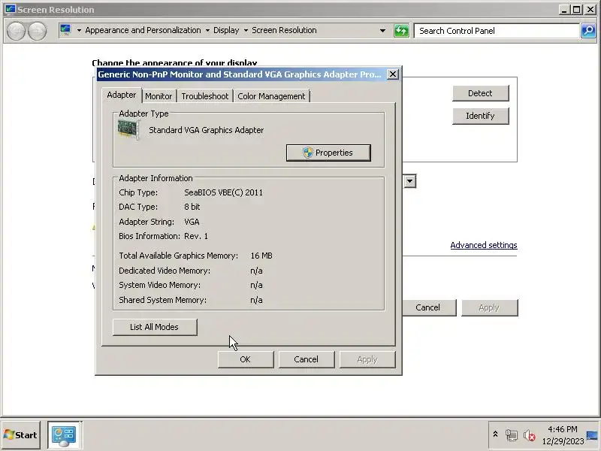
Task: Click the Dedicated Video Memory label
Action: 165,271
